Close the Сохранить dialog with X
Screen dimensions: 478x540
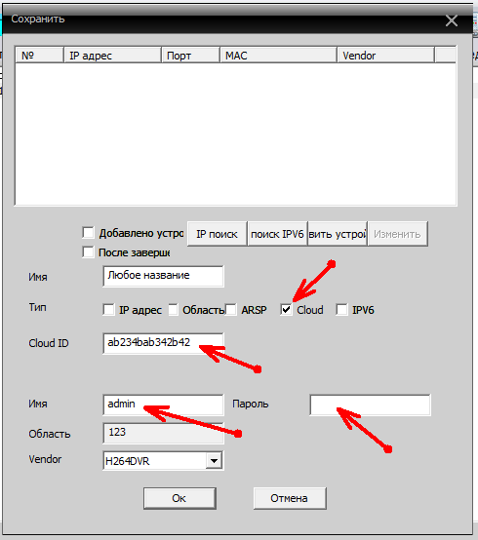coord(451,20)
